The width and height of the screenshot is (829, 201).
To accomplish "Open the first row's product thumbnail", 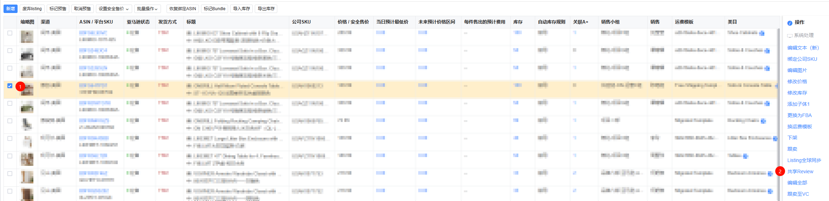I will tap(27, 36).
